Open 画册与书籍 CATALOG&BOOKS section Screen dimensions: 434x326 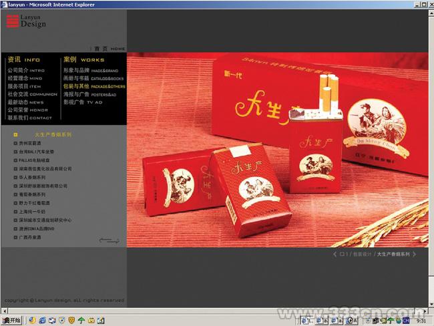click(93, 78)
